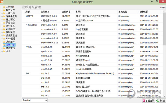Select 网络状态 in the sidebar
This screenshot has width=166, height=103.
[10, 23]
